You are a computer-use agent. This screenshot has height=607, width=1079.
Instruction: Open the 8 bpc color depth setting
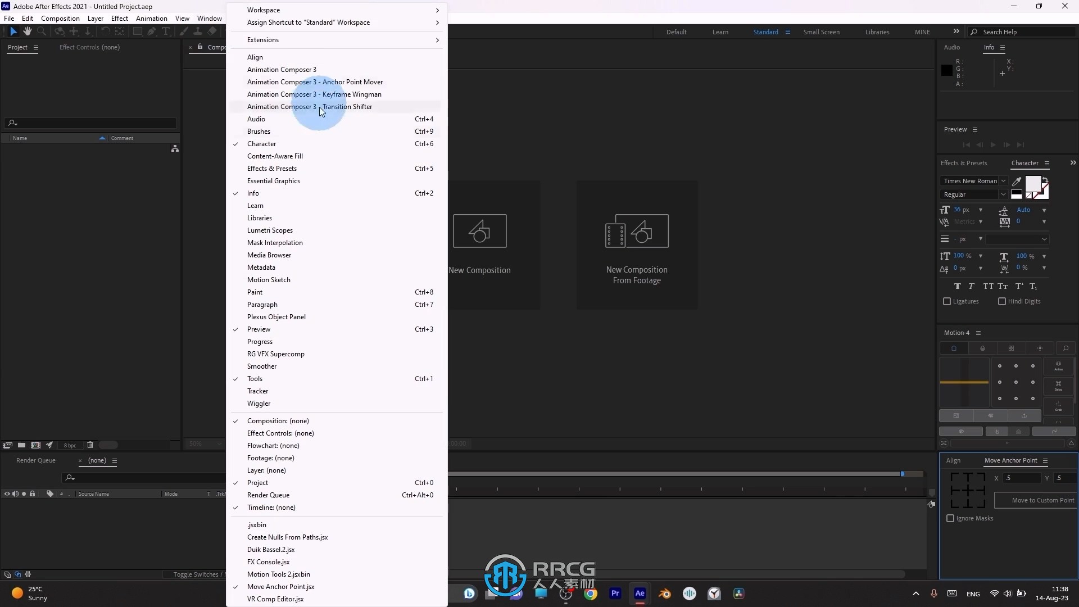[70, 445]
